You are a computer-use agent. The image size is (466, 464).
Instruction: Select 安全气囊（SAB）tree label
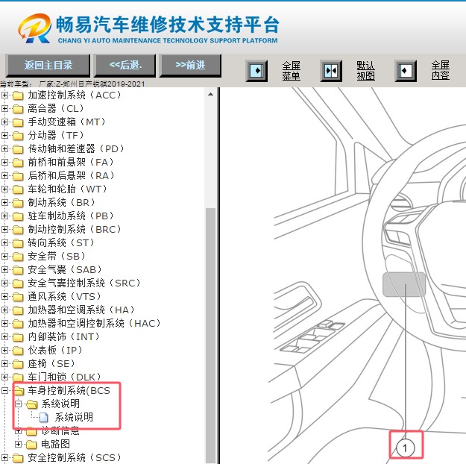(65, 269)
